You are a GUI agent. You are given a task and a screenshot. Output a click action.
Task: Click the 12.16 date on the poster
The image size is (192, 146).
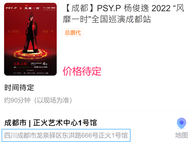tap(21, 64)
